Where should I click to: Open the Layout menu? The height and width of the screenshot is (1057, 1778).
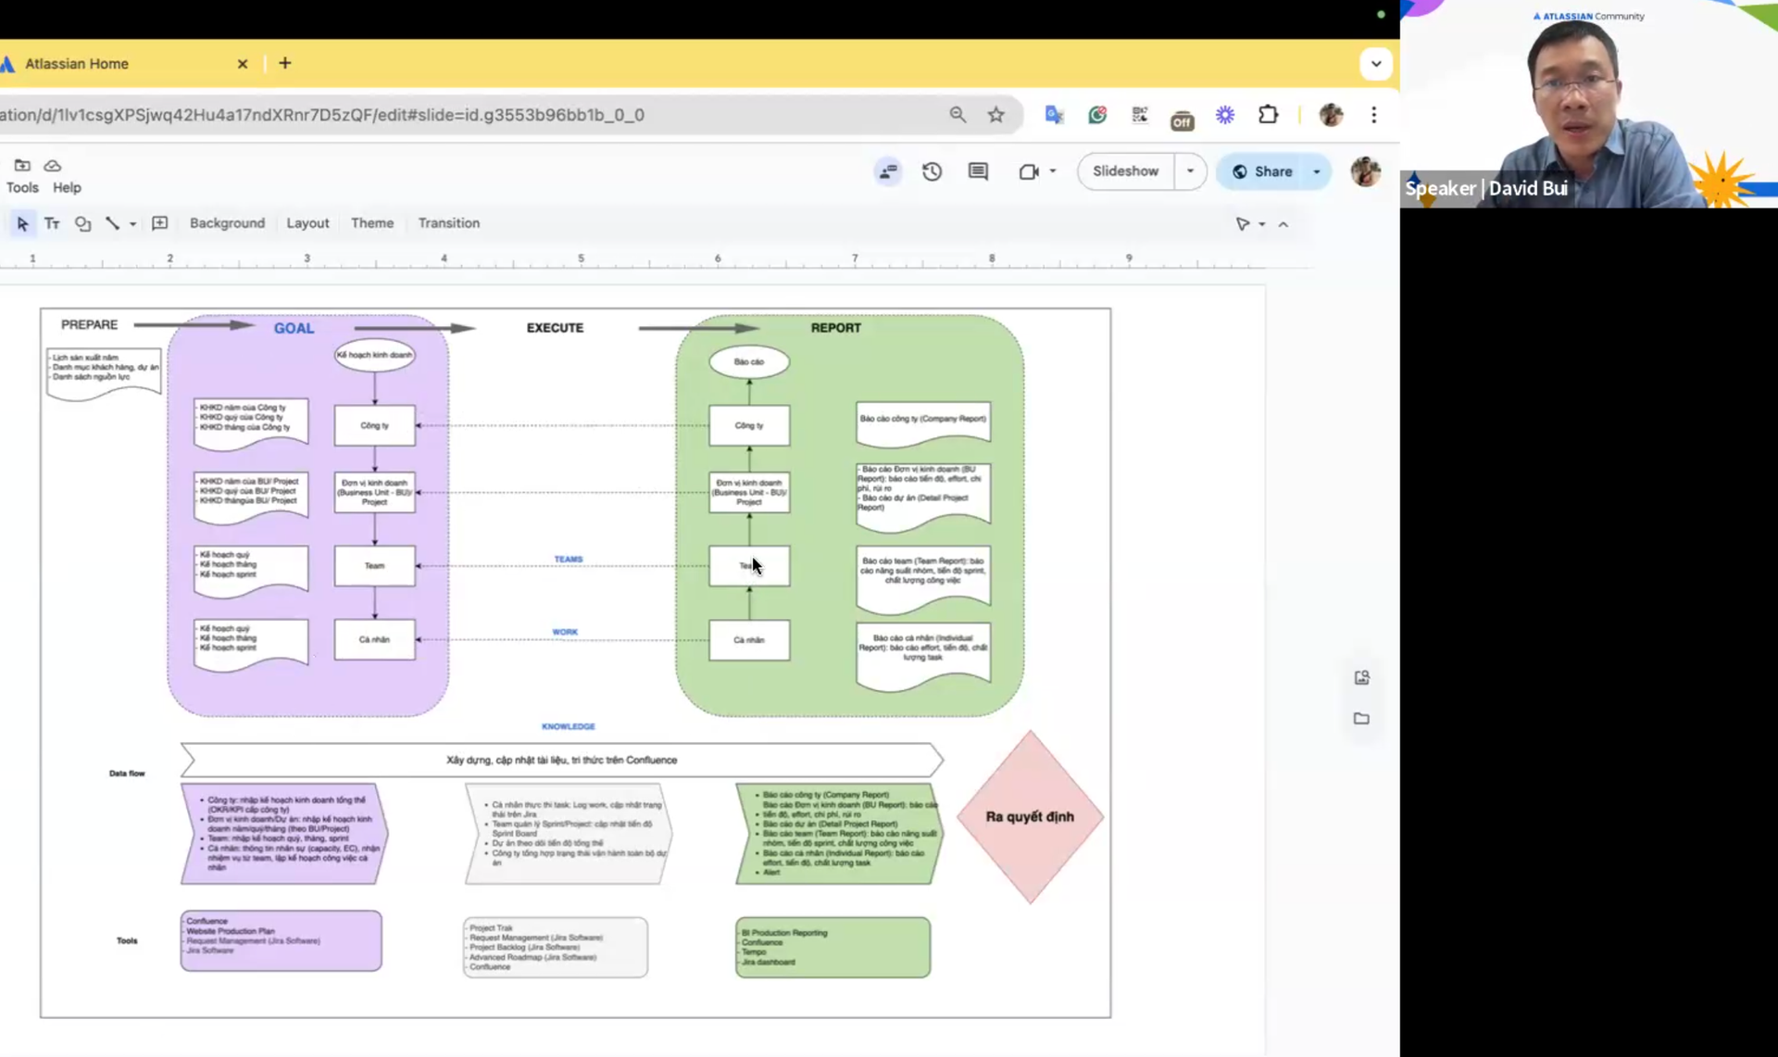307,223
